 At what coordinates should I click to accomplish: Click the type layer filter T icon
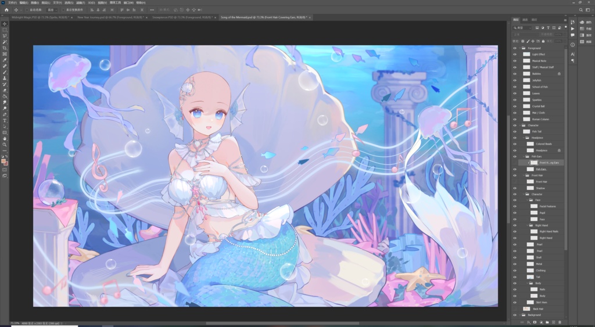pos(549,28)
